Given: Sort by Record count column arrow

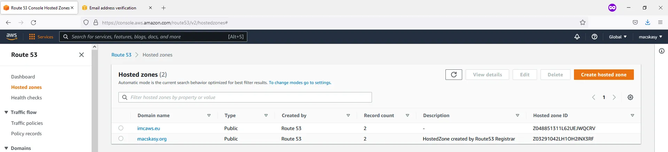Looking at the screenshot, I should pos(407,115).
